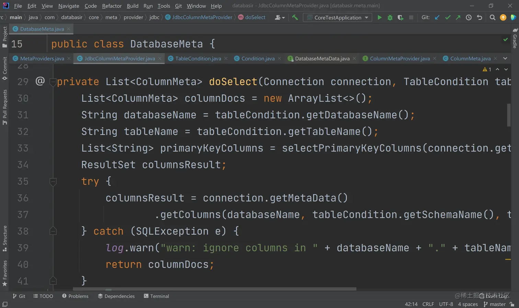Switch to the MetaProviders.java tab

pos(42,59)
